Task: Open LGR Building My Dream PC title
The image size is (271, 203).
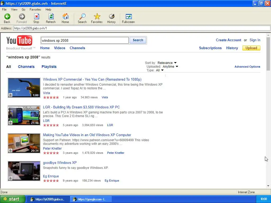Action: 82,107
